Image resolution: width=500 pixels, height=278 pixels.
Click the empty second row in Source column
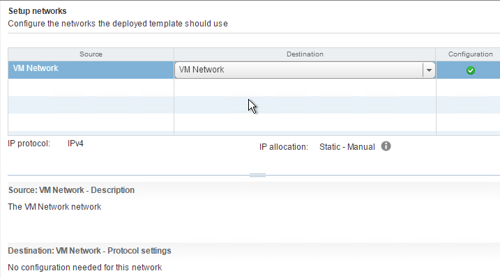pos(91,87)
